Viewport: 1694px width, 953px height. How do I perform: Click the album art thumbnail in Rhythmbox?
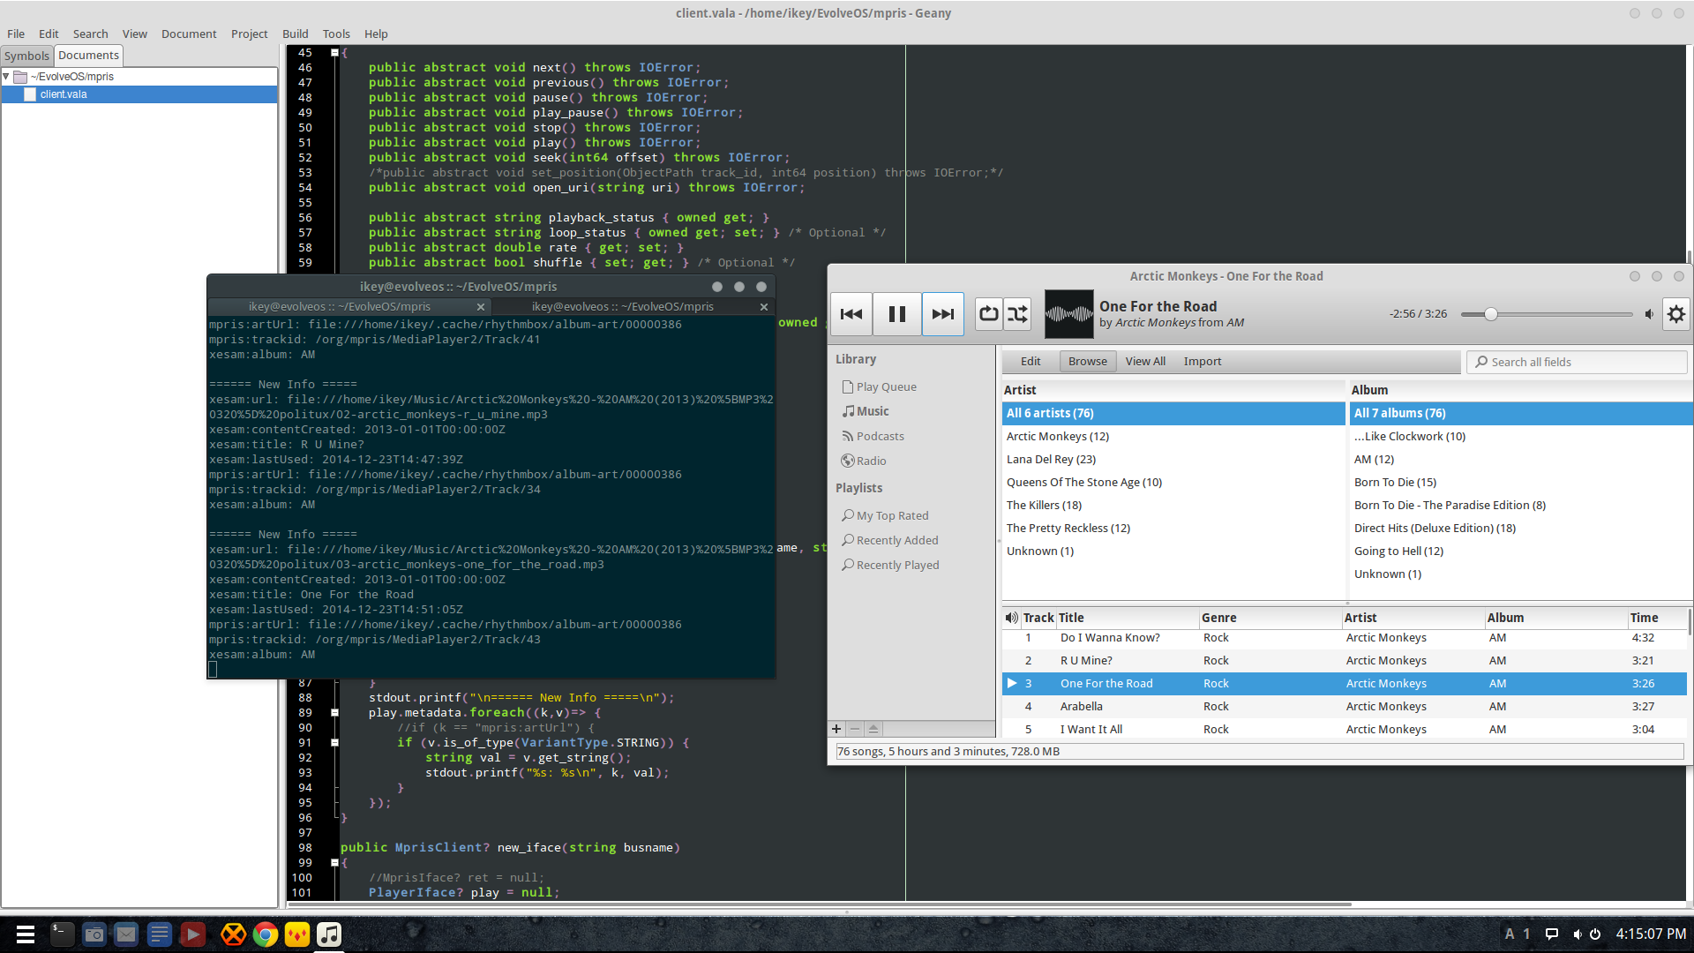(x=1069, y=314)
